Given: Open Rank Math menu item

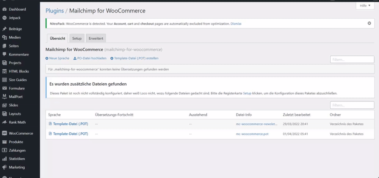Looking at the screenshot, I should (x=17, y=122).
